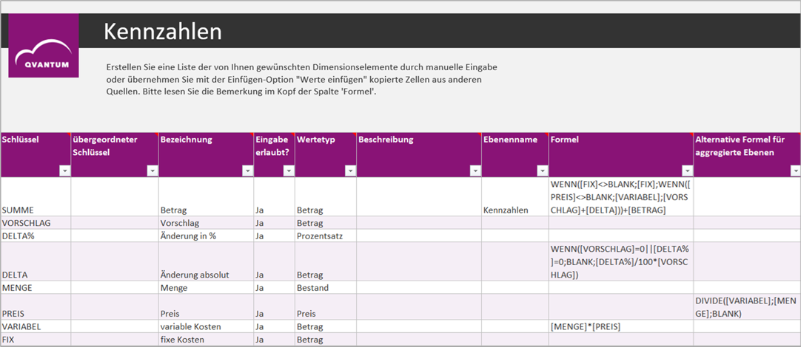
Task: Expand the Bezeichnung column filter
Action: [247, 171]
